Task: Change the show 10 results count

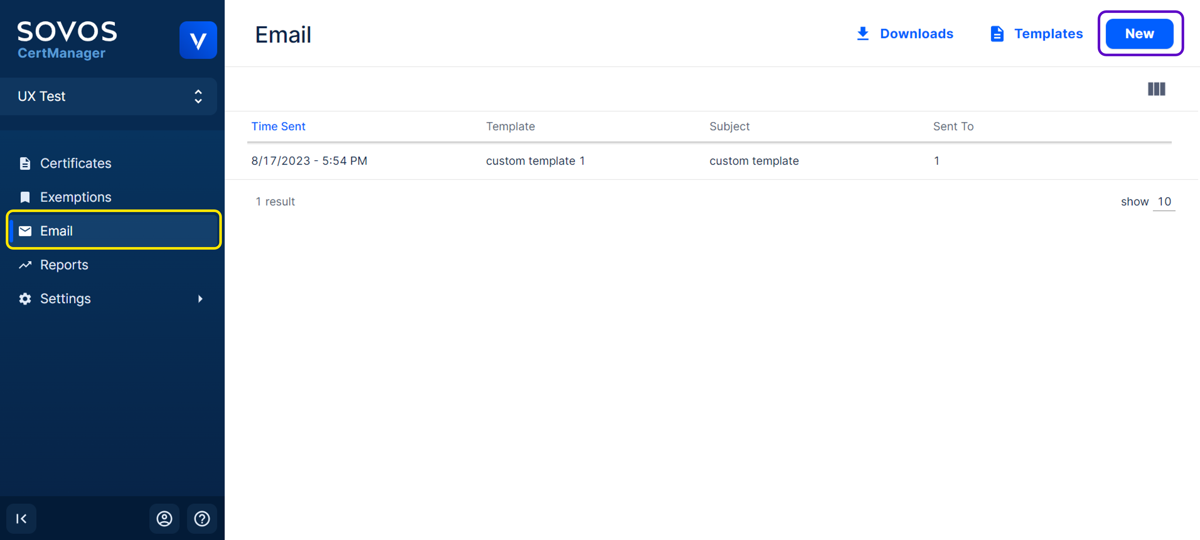Action: click(x=1164, y=201)
